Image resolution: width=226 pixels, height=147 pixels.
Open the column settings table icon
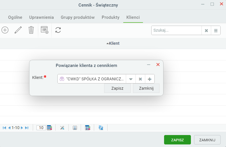88,128
